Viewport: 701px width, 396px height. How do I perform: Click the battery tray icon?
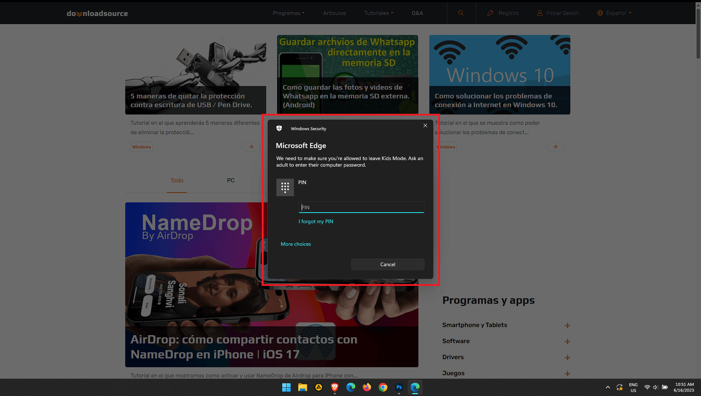(665, 387)
